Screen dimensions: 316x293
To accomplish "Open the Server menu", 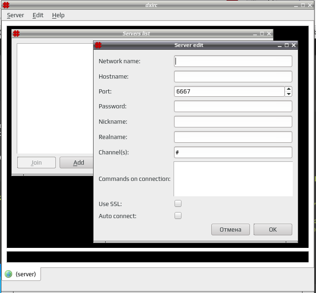I will tap(15, 15).
